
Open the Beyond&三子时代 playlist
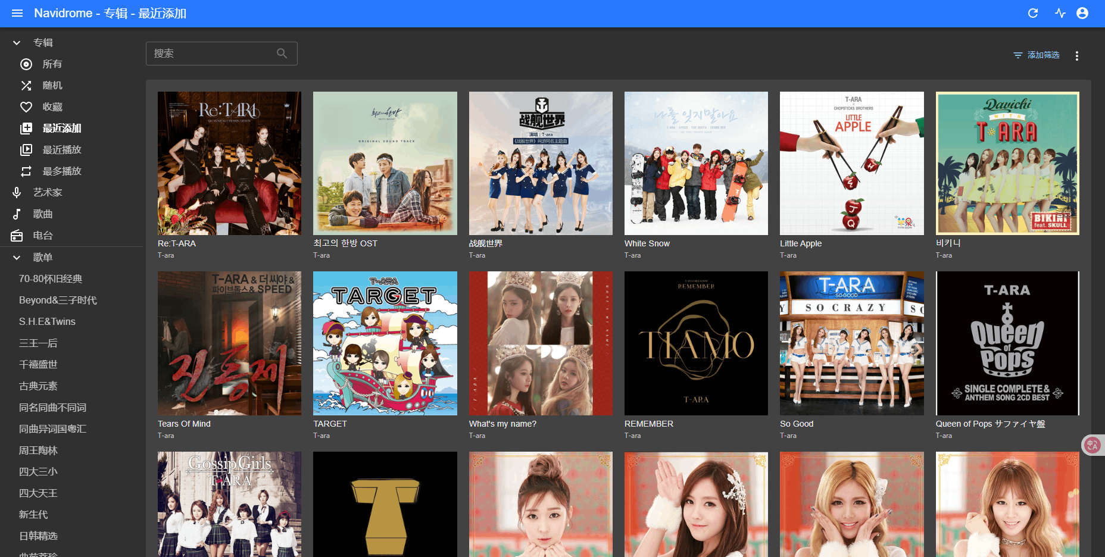tap(58, 301)
